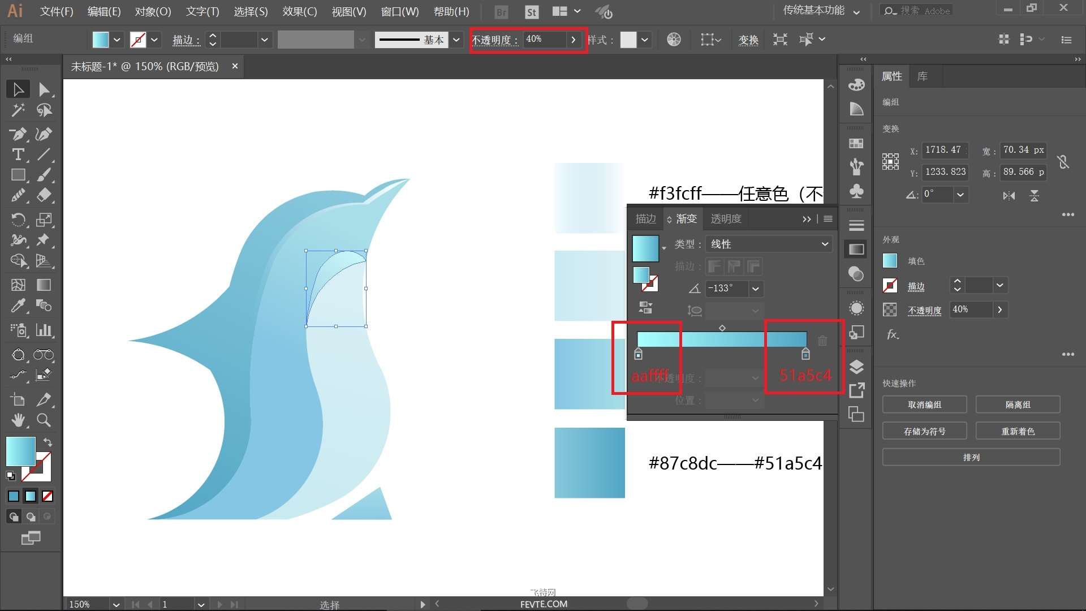
Task: Select the Selection (black arrow) tool
Action: click(18, 89)
